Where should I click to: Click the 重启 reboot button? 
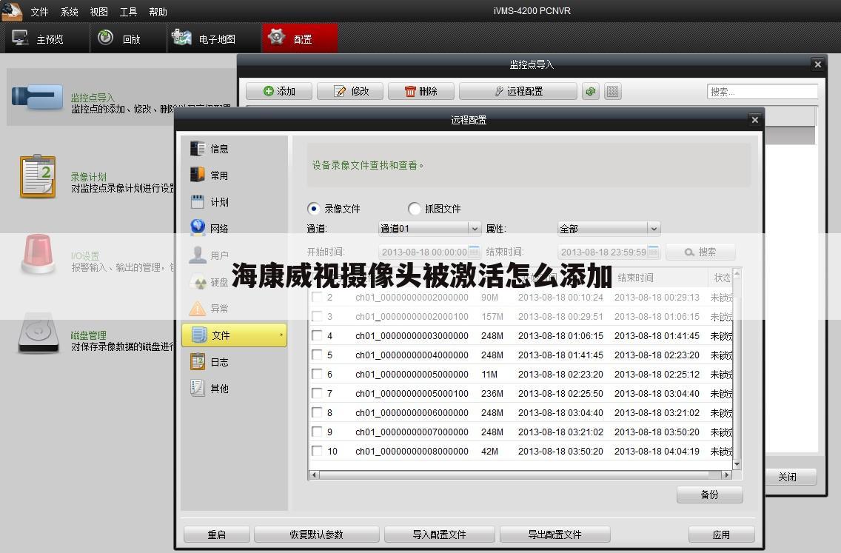217,534
